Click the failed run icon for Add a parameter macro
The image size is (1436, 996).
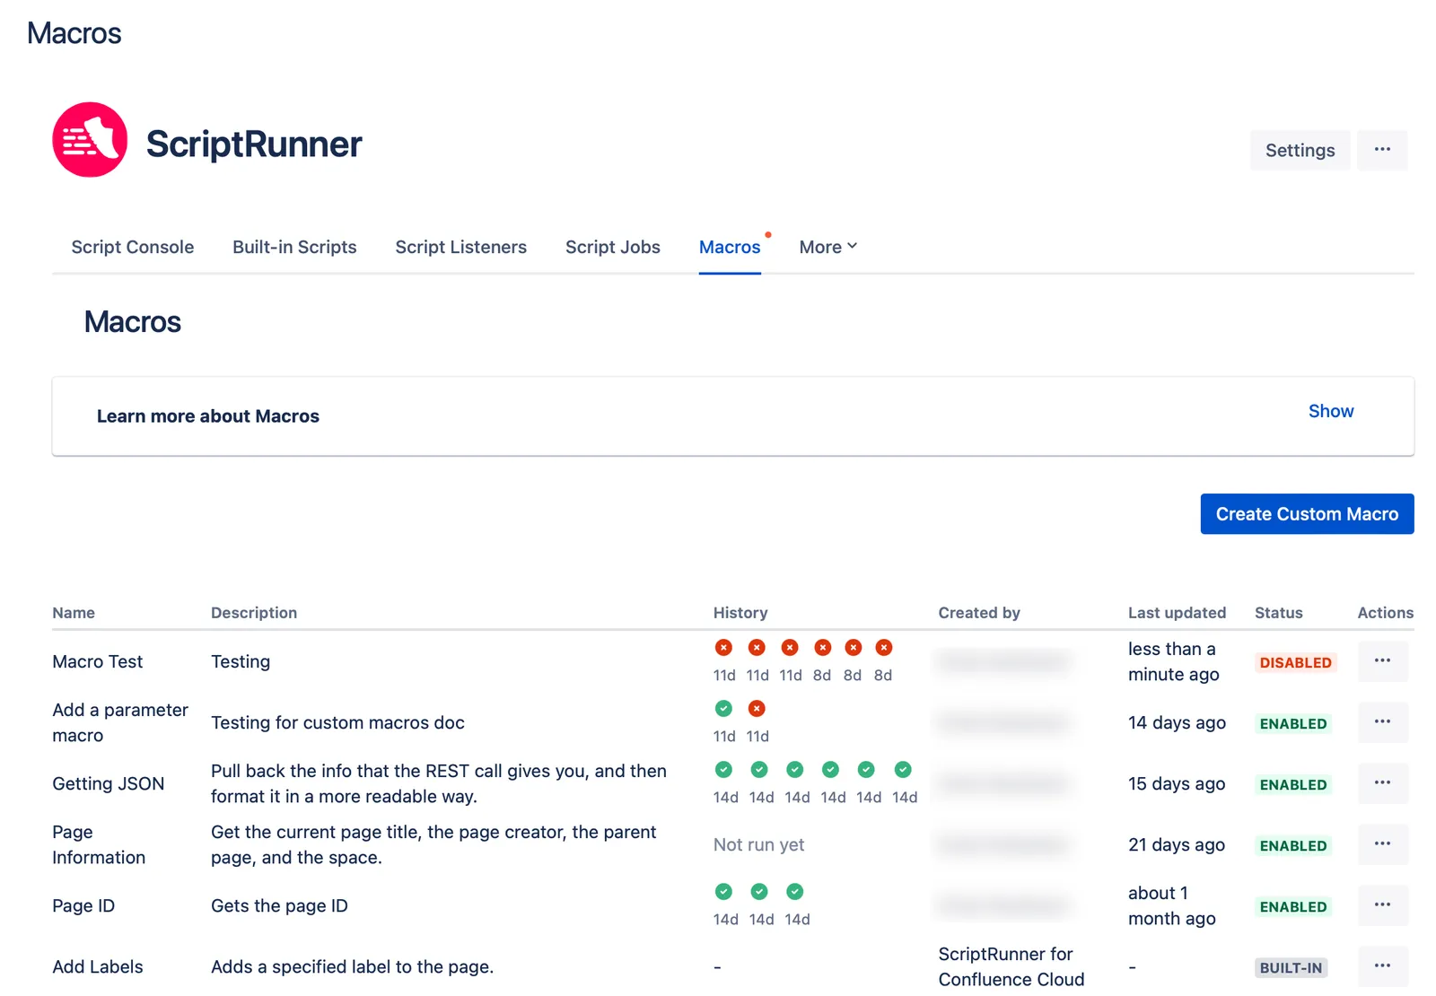(x=757, y=708)
